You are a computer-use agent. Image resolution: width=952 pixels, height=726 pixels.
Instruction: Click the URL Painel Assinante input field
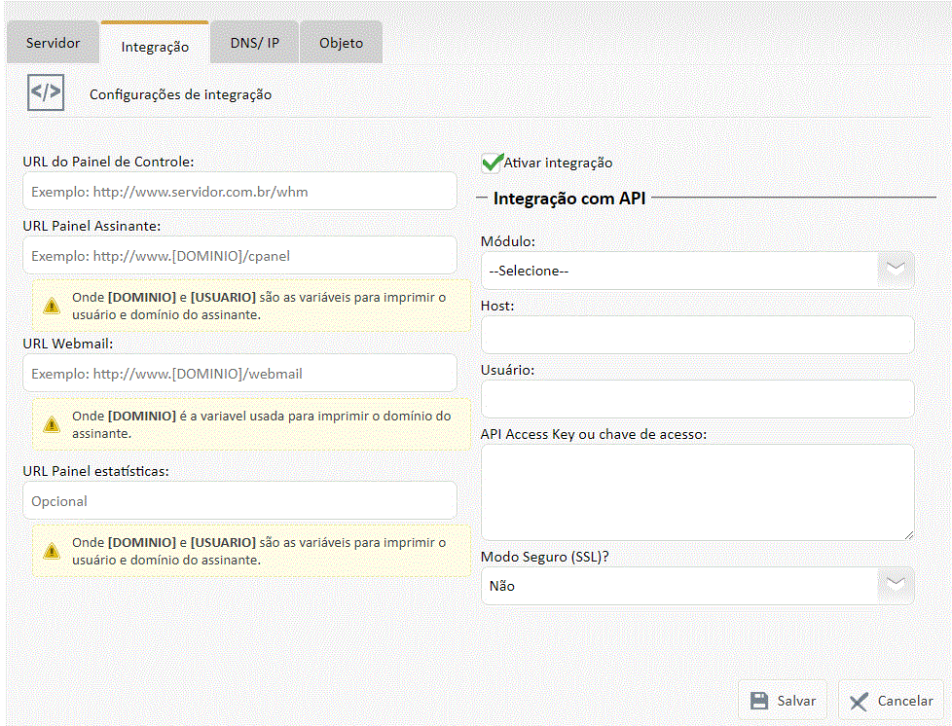[x=239, y=256]
